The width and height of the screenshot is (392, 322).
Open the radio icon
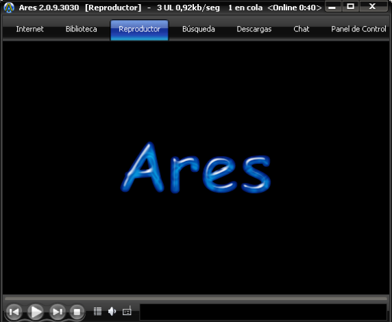click(127, 311)
